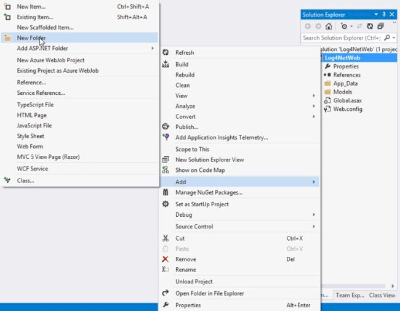Expand the Debug submenu
Image resolution: width=400 pixels, height=311 pixels.
(240, 215)
